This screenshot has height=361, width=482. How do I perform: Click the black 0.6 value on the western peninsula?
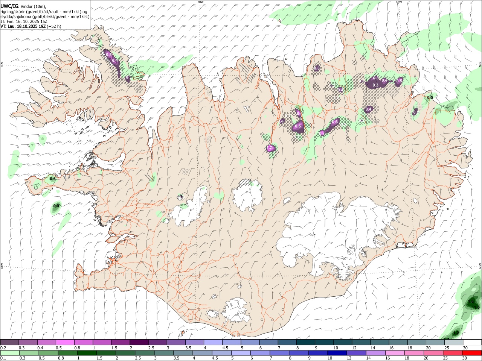coord(53,179)
